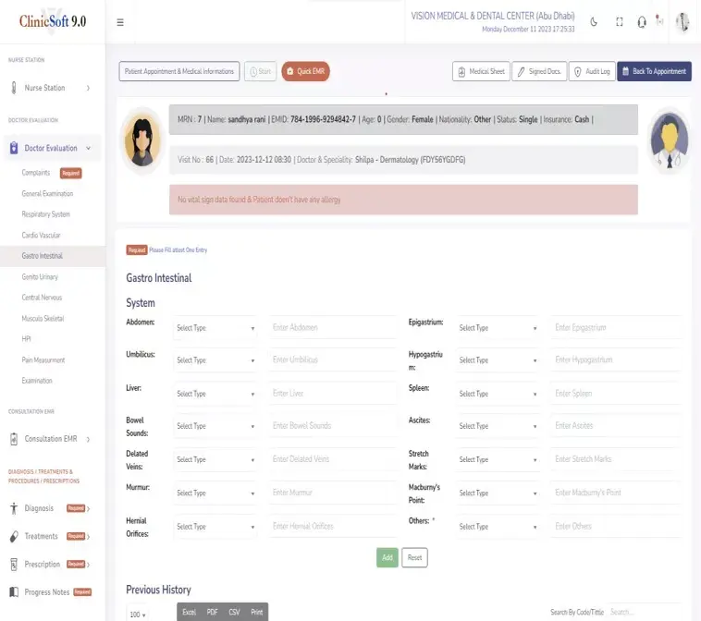Click the Diagnosis sidebar icon
This screenshot has width=701, height=621.
tap(14, 508)
